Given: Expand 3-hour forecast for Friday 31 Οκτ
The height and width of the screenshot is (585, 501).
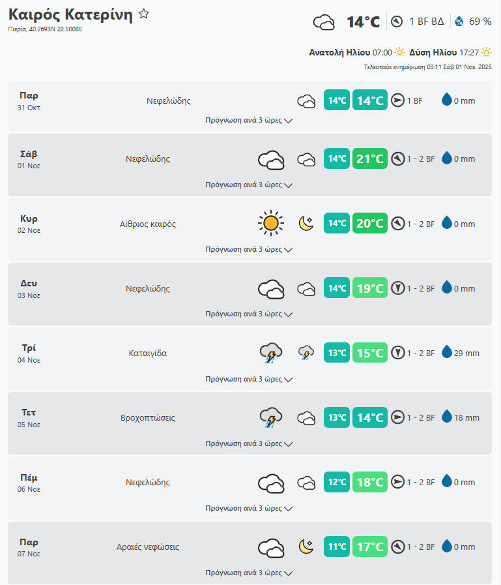Looking at the screenshot, I should [249, 121].
